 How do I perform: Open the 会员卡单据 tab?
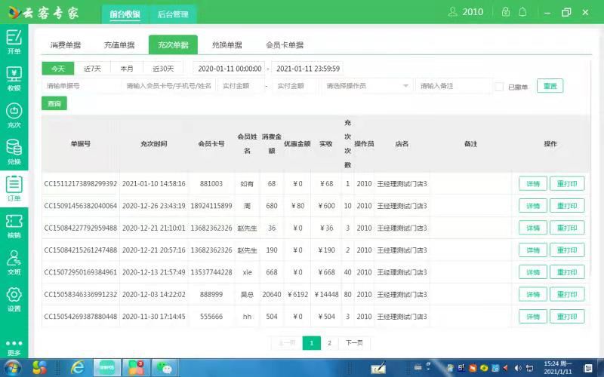285,45
